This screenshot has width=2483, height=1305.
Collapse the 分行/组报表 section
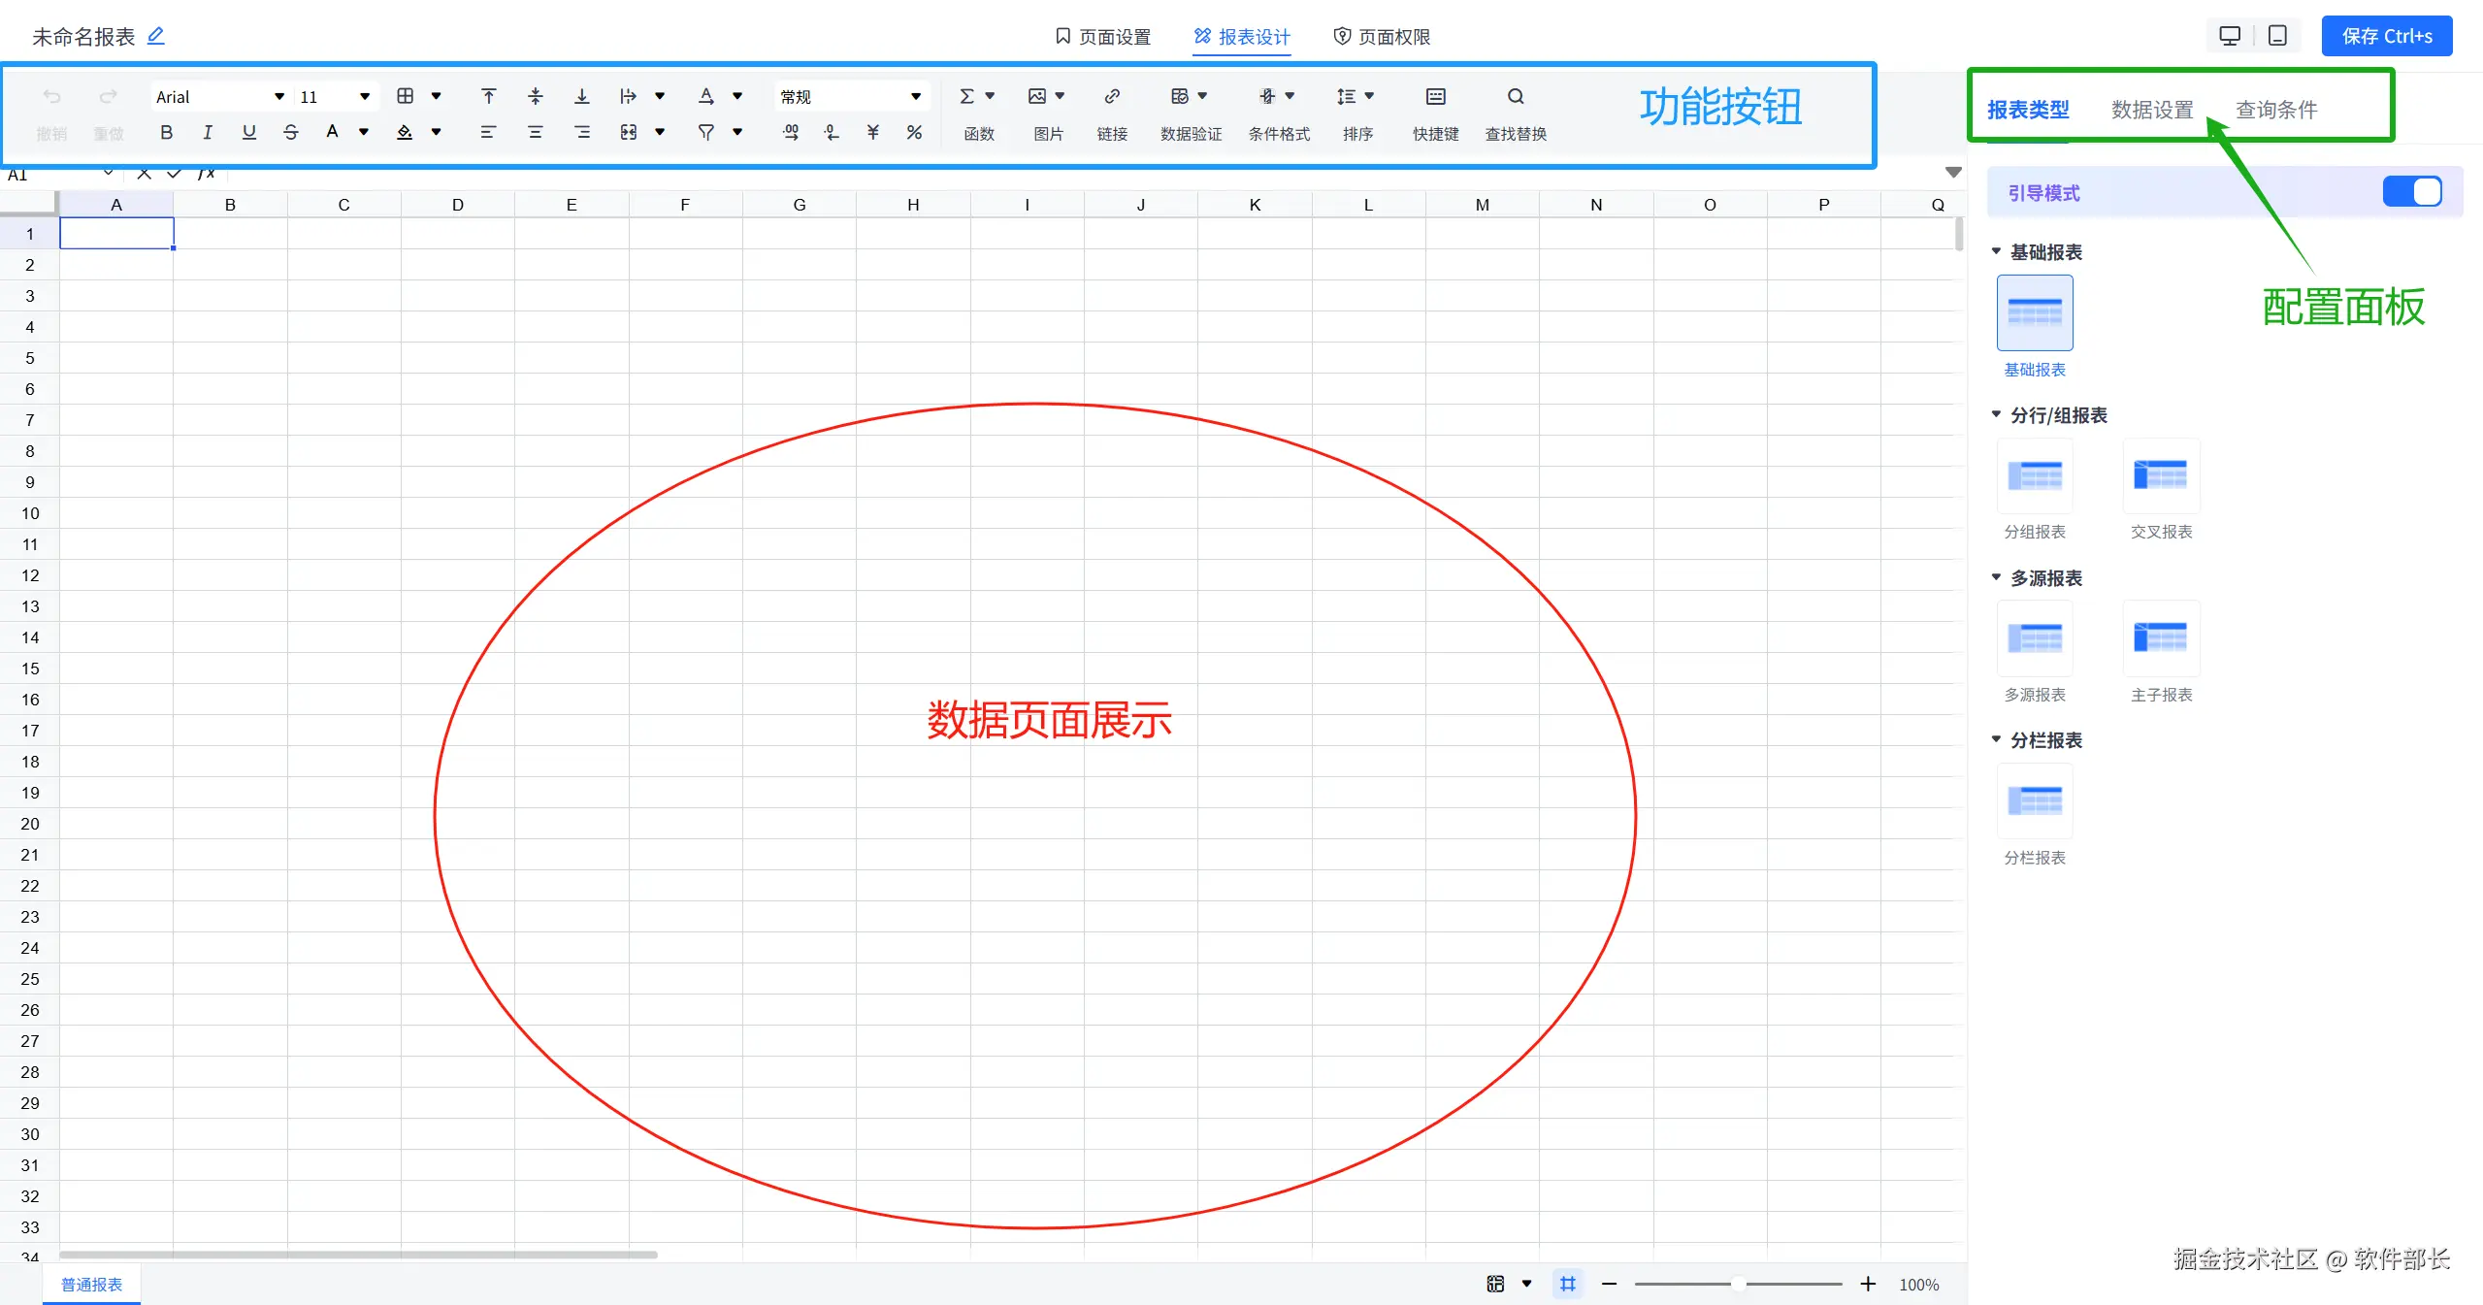click(x=1997, y=414)
